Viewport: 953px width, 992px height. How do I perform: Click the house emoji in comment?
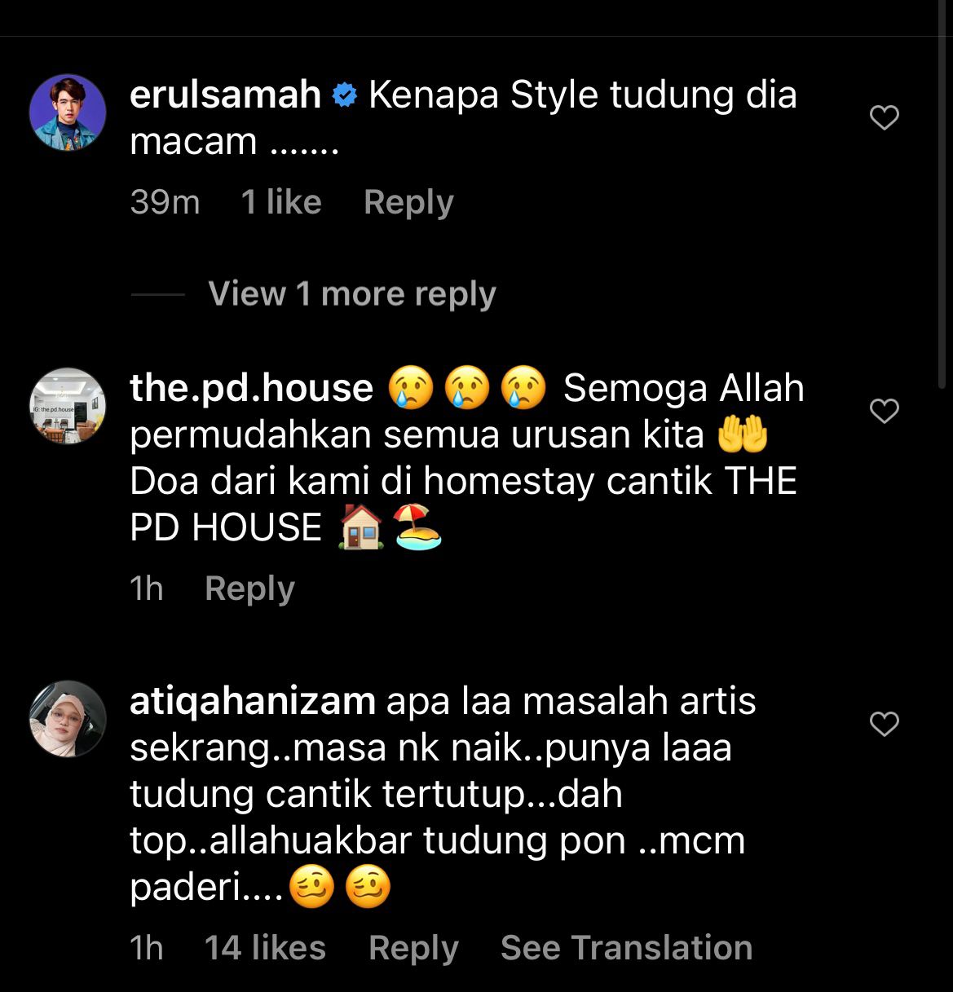coord(361,528)
